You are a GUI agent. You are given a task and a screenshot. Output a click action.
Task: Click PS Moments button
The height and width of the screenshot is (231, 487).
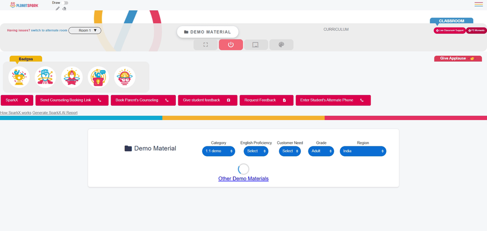(476, 30)
